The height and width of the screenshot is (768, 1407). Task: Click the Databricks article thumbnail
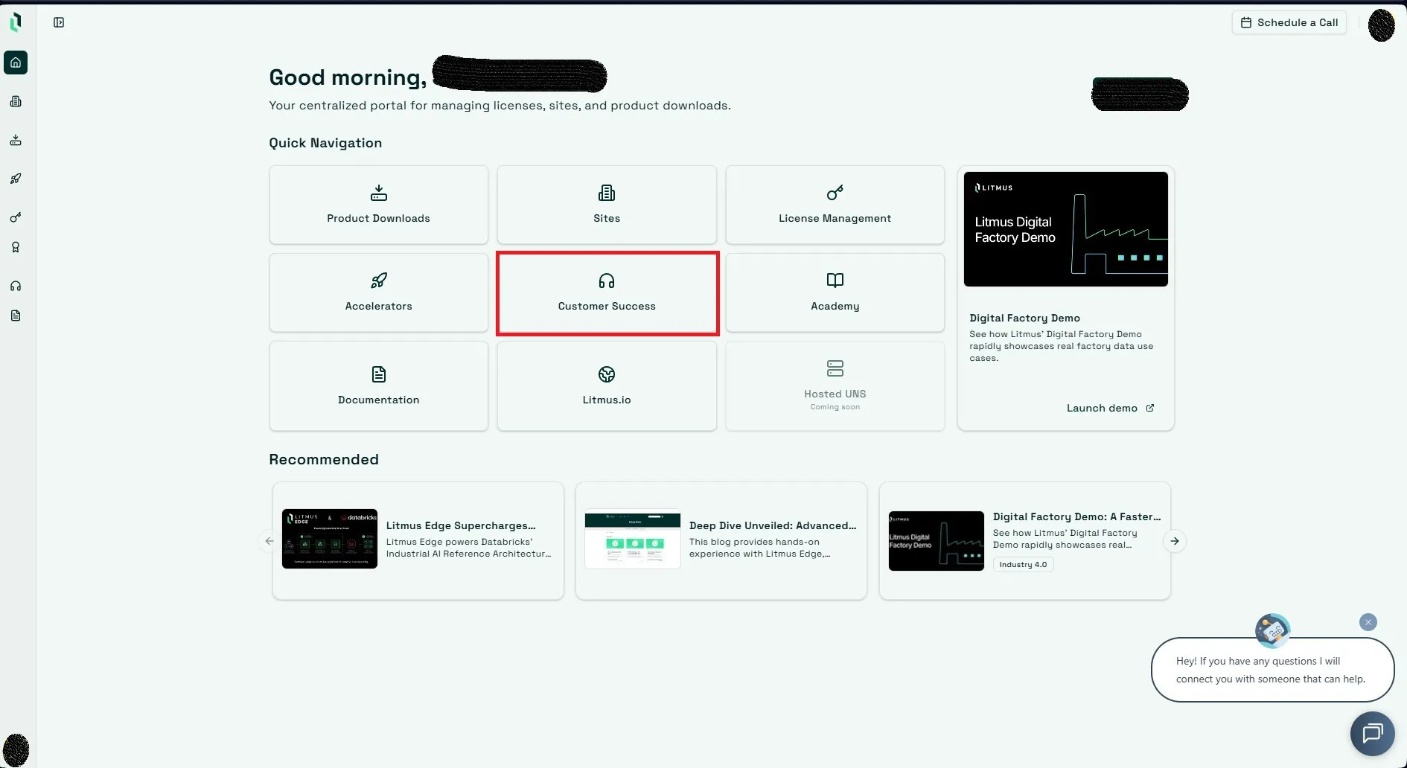329,539
